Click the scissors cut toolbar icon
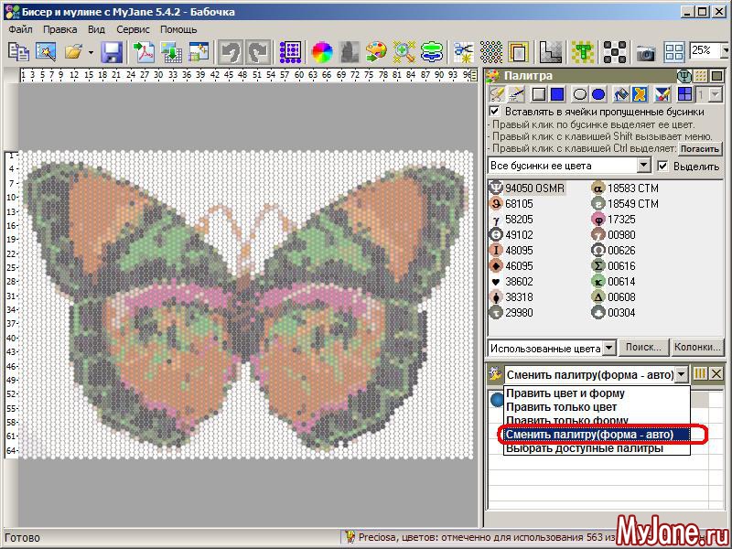This screenshot has width=732, height=549. click(464, 51)
